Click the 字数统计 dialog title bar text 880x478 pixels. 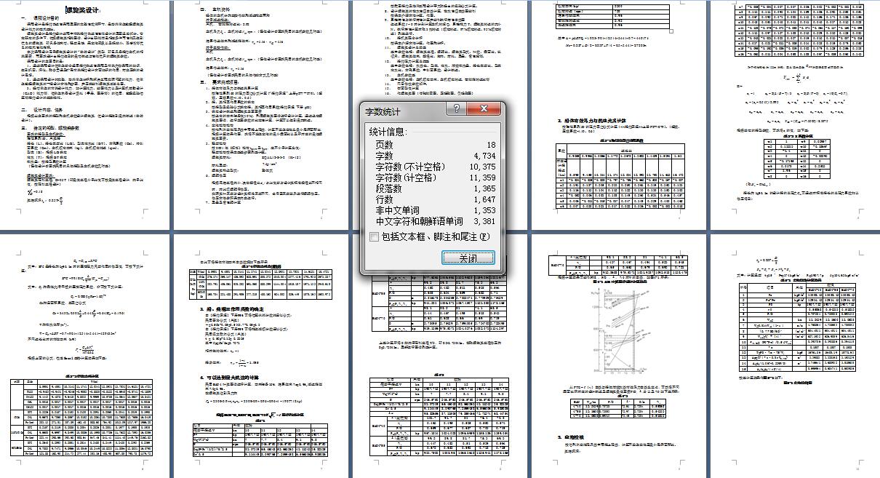[383, 111]
